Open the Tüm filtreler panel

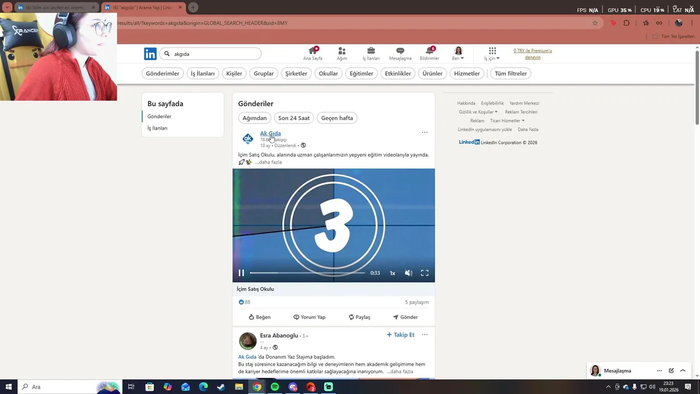511,73
